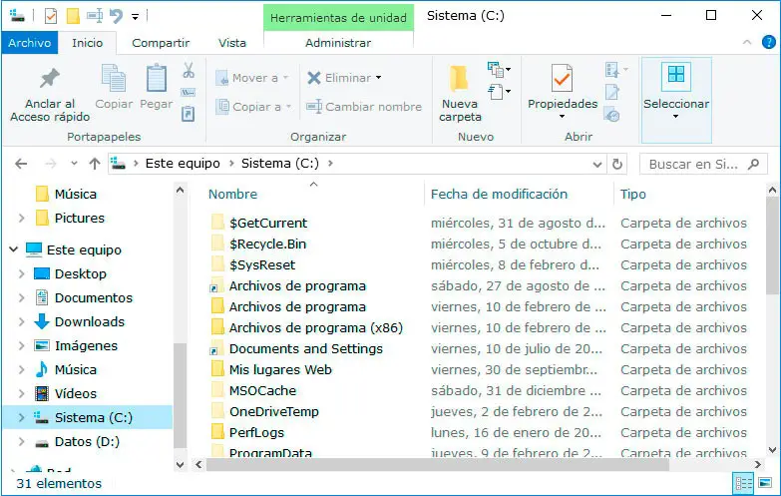Viewport: 781px width, 496px height.
Task: Click Cambiar nombre in Organizar group
Action: 364,107
